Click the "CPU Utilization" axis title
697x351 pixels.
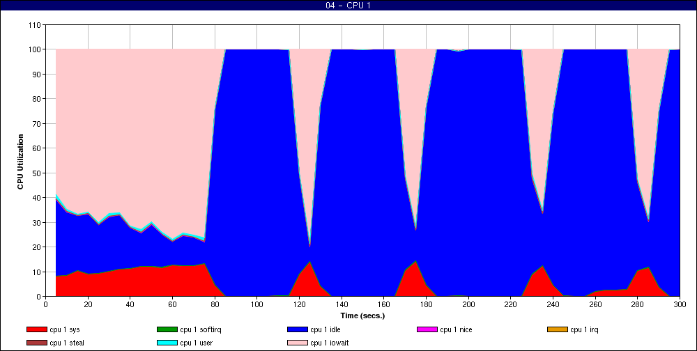(20, 162)
